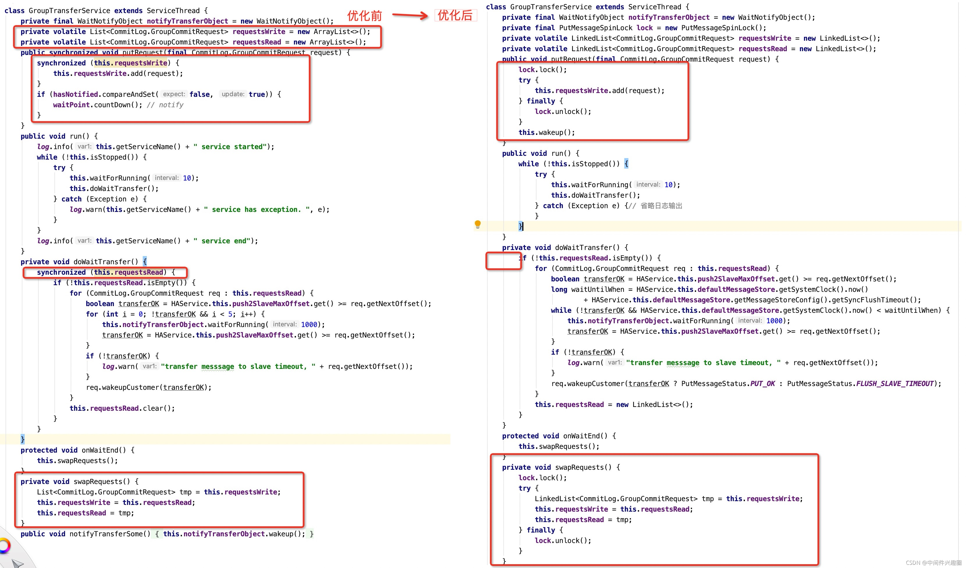Image resolution: width=966 pixels, height=568 pixels.
Task: Click the 'PutMessageSpinLock lock' field declaration
Action: coord(606,28)
